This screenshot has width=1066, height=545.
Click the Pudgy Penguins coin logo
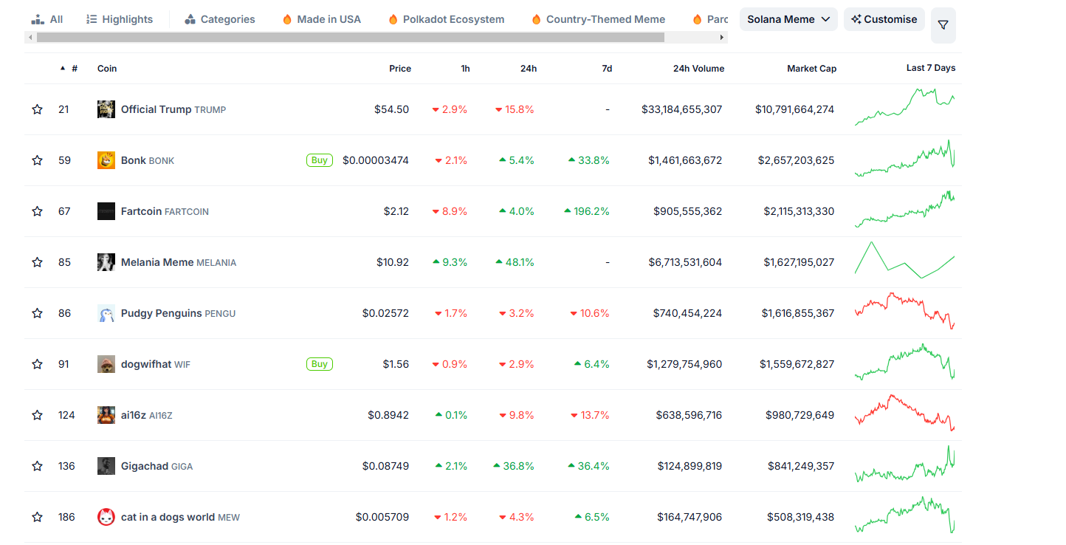(x=106, y=313)
